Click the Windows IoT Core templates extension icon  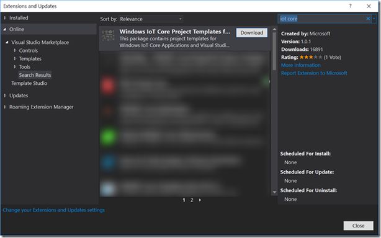click(108, 36)
